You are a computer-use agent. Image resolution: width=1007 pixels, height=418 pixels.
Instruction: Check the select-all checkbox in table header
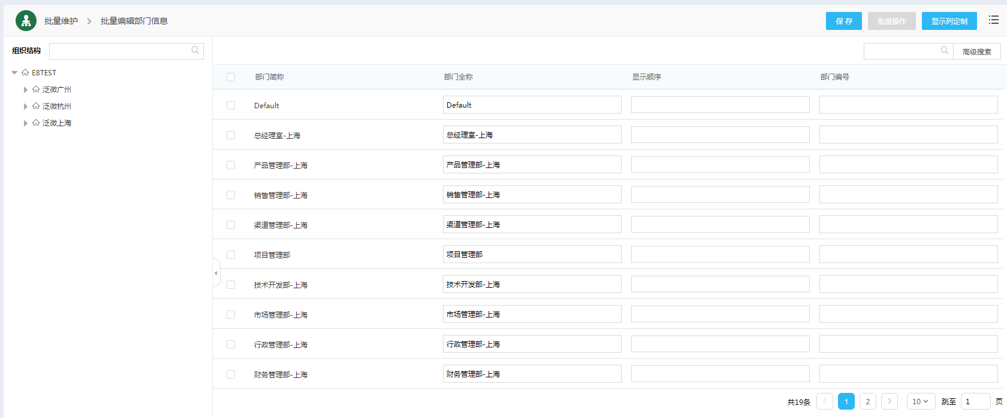(x=231, y=77)
